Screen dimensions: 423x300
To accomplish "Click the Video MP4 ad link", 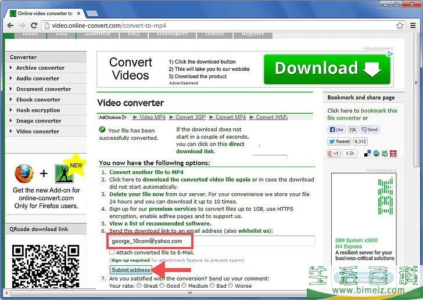I will [x=149, y=117].
